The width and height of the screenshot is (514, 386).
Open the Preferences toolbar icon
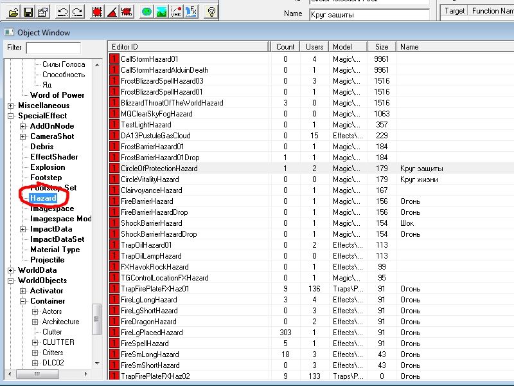coord(42,11)
